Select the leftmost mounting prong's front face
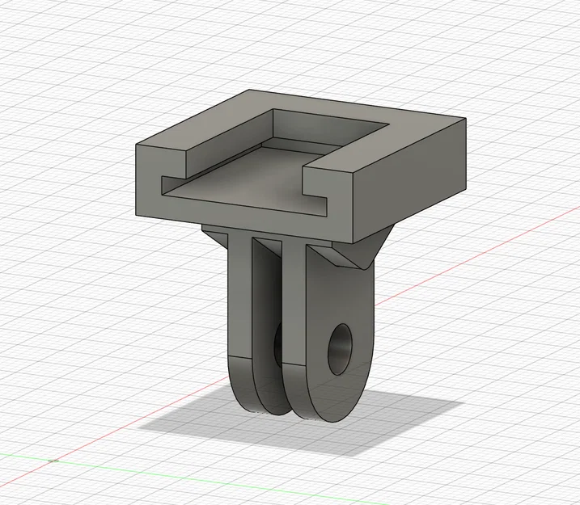Screen dimensions: 580x505 [239, 296]
